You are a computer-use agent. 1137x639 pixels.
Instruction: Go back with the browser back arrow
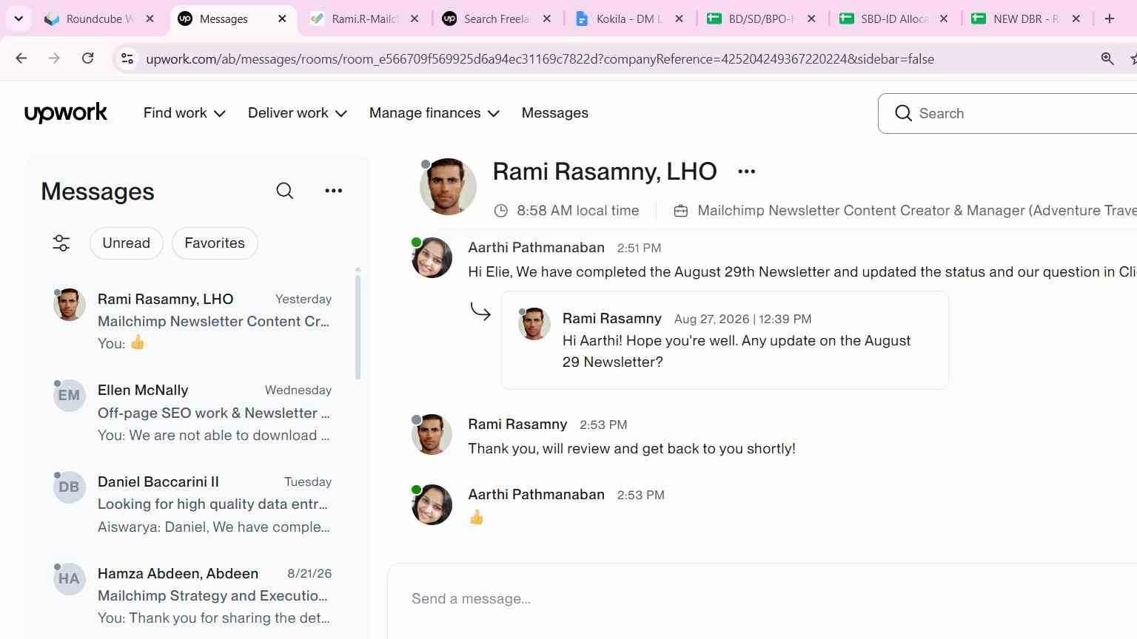(x=21, y=58)
